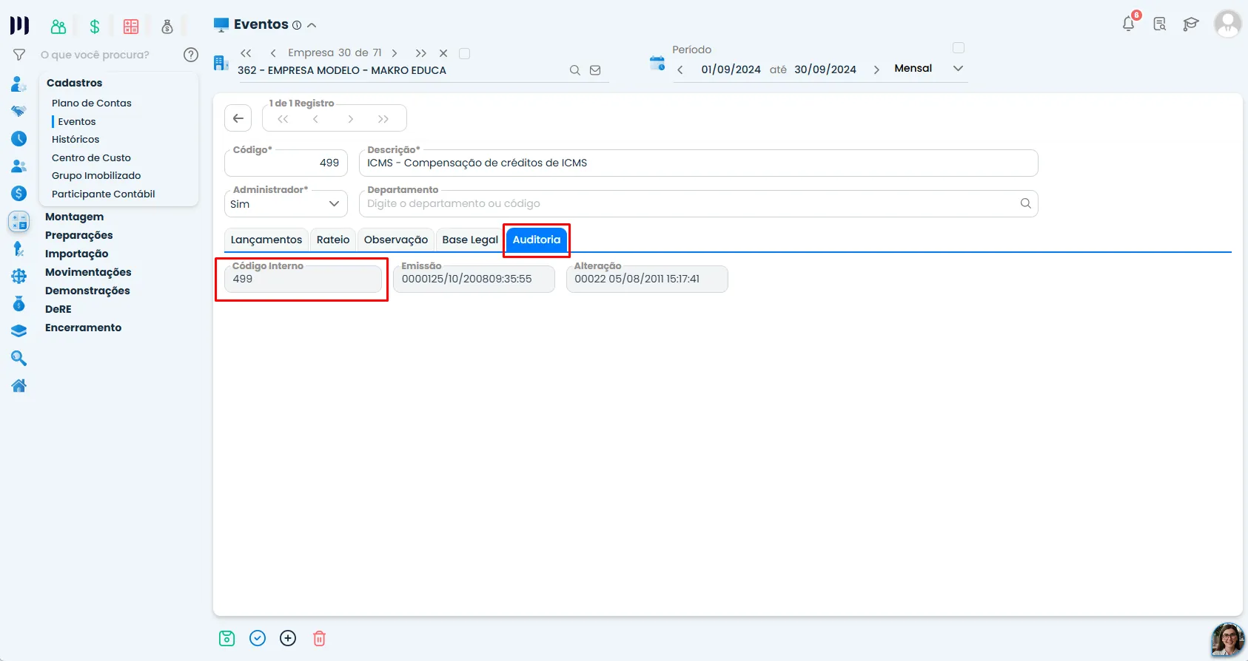Click the help question mark icon

pyautogui.click(x=191, y=55)
